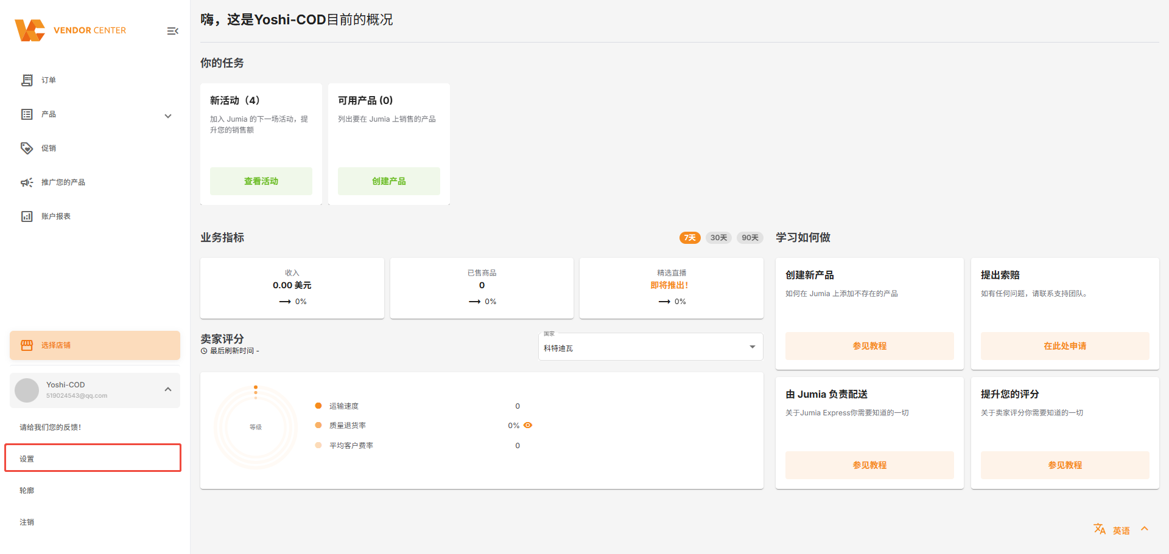The image size is (1169, 554).
Task: Switch metrics to 90天
Action: 750,238
